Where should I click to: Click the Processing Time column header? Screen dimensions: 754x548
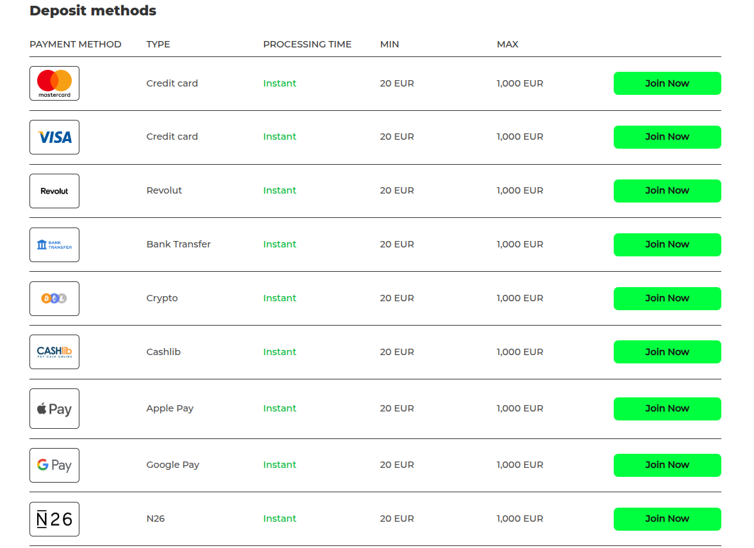pos(307,44)
